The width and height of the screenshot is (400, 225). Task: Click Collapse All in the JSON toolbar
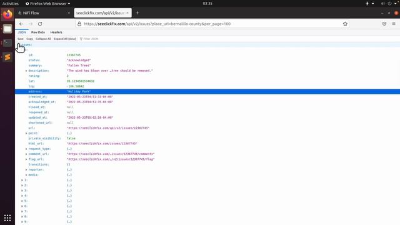click(x=43, y=39)
